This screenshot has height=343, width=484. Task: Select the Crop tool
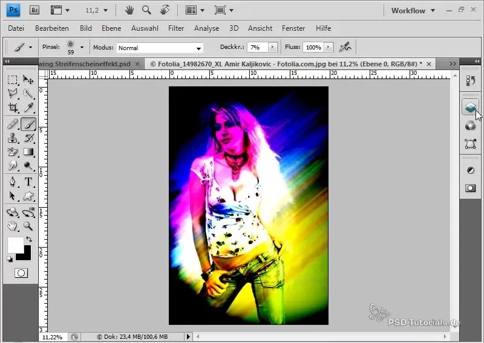click(x=12, y=107)
